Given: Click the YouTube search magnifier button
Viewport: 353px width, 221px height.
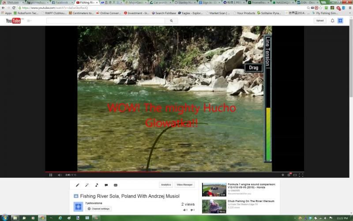Looking at the screenshot, I should pos(171,21).
